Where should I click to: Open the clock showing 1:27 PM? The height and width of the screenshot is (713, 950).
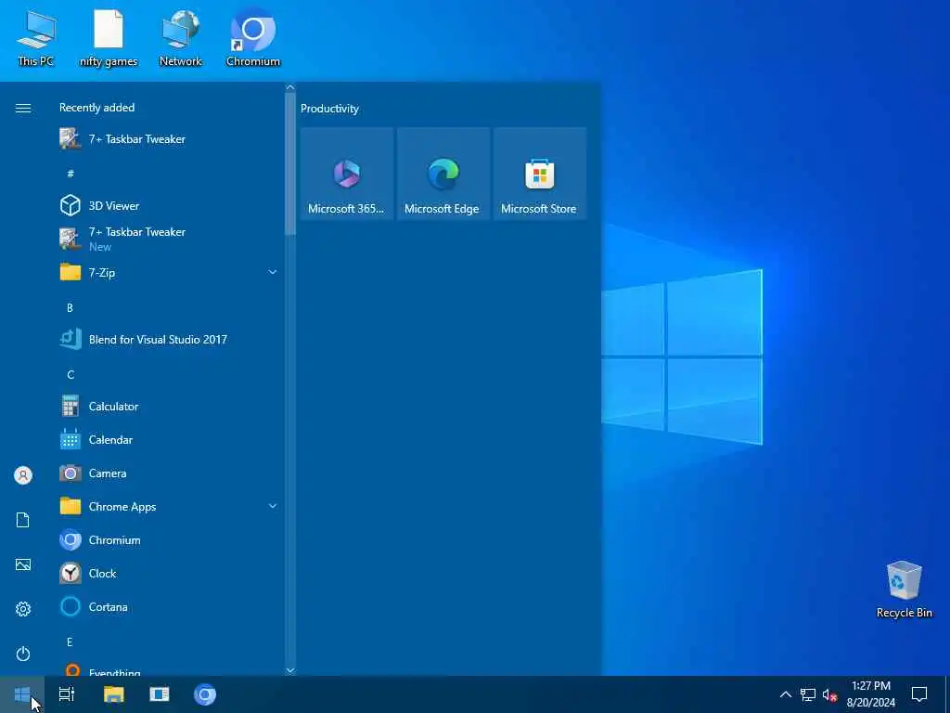(870, 694)
